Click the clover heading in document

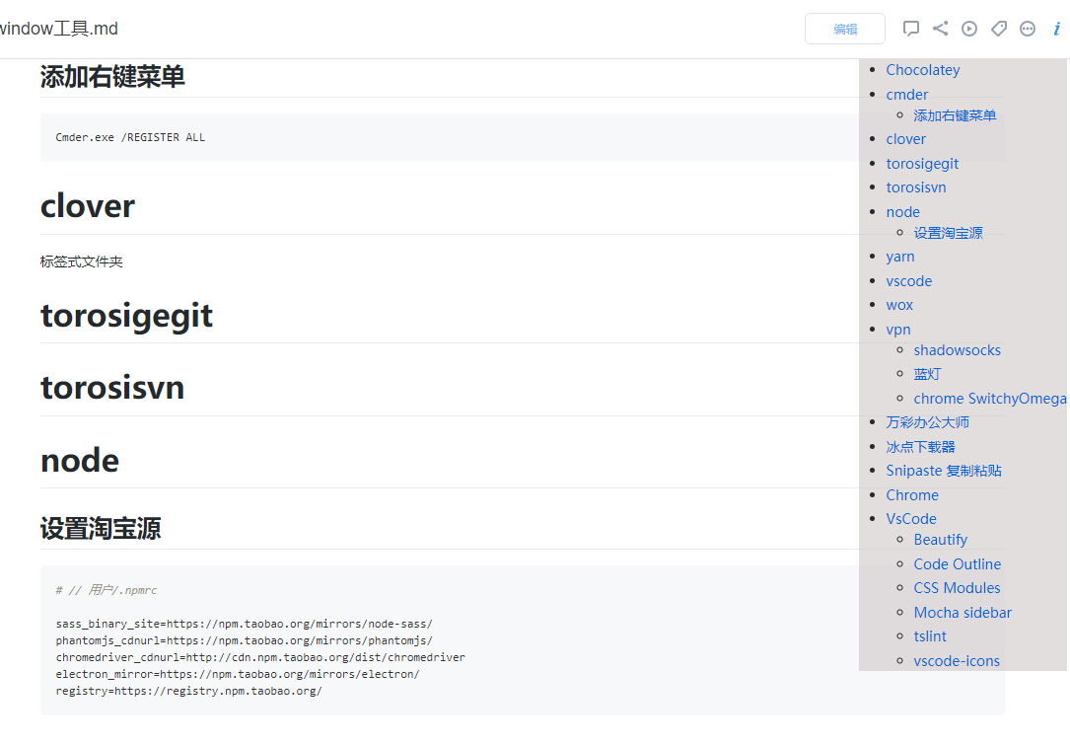tap(88, 205)
